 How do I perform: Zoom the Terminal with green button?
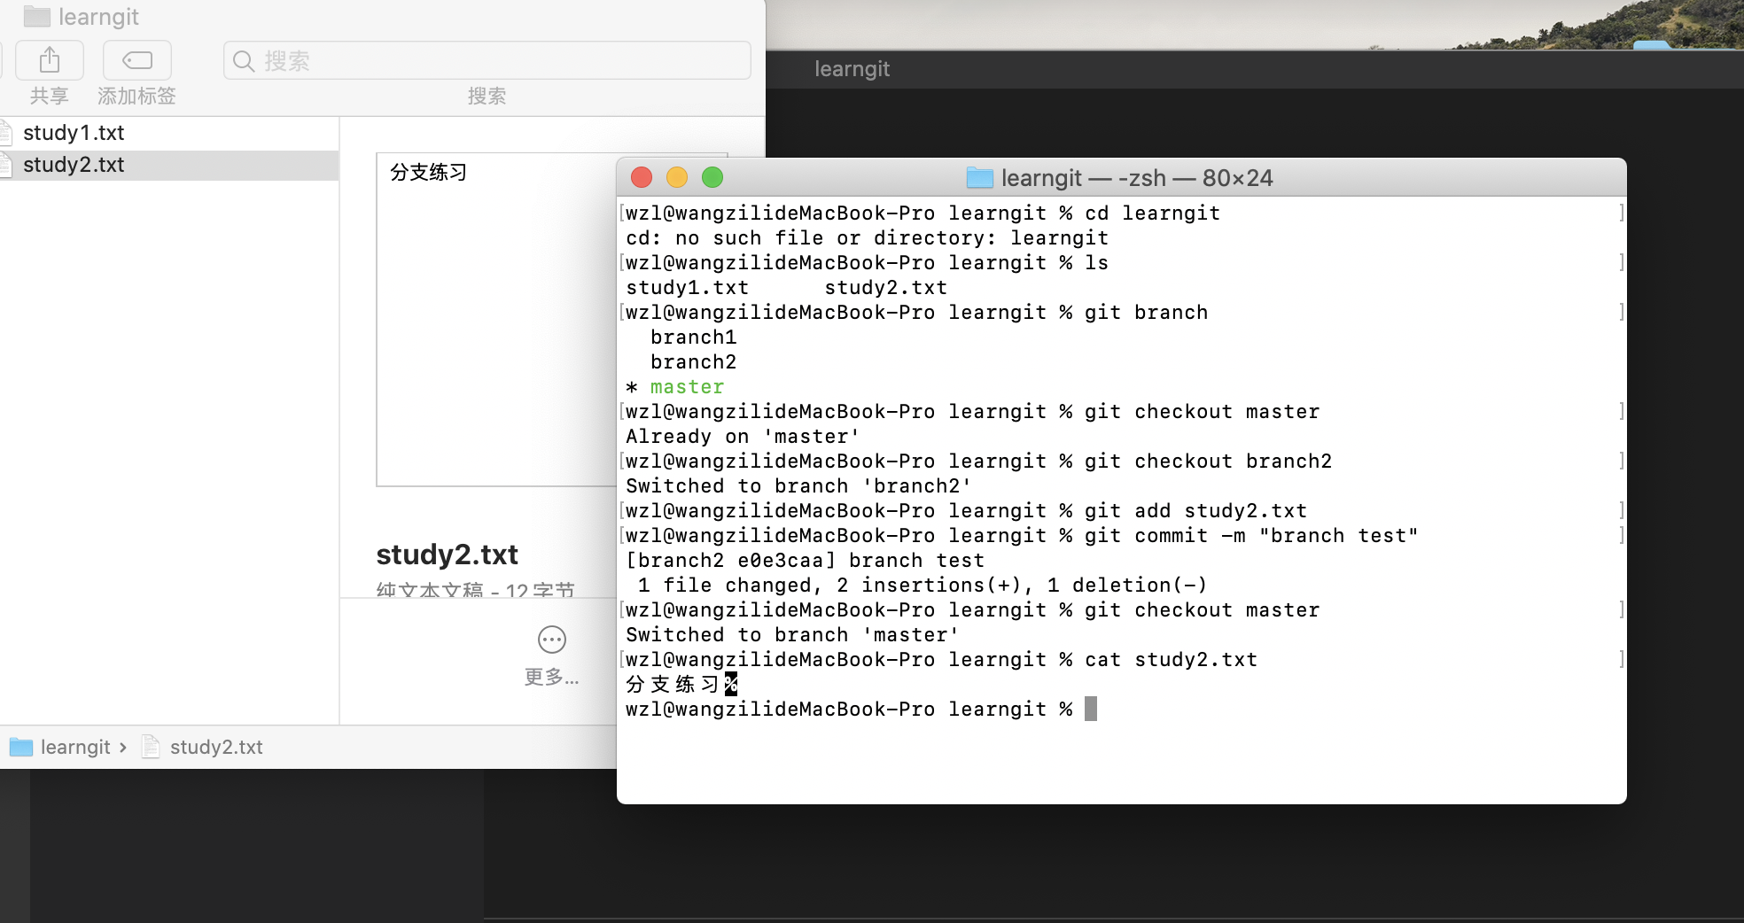(712, 178)
